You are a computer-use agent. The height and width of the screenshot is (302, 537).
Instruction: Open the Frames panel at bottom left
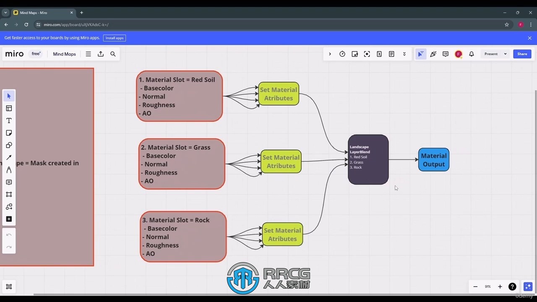coord(9,286)
